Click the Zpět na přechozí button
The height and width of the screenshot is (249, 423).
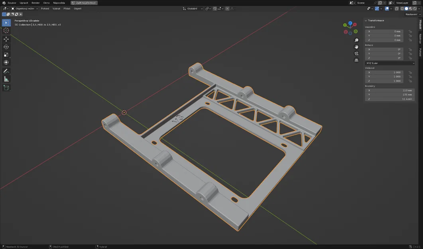pos(84,3)
